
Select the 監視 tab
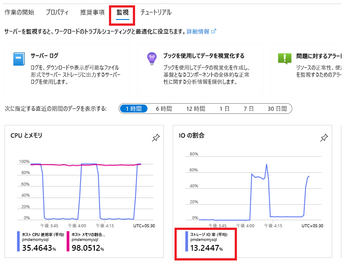123,12
